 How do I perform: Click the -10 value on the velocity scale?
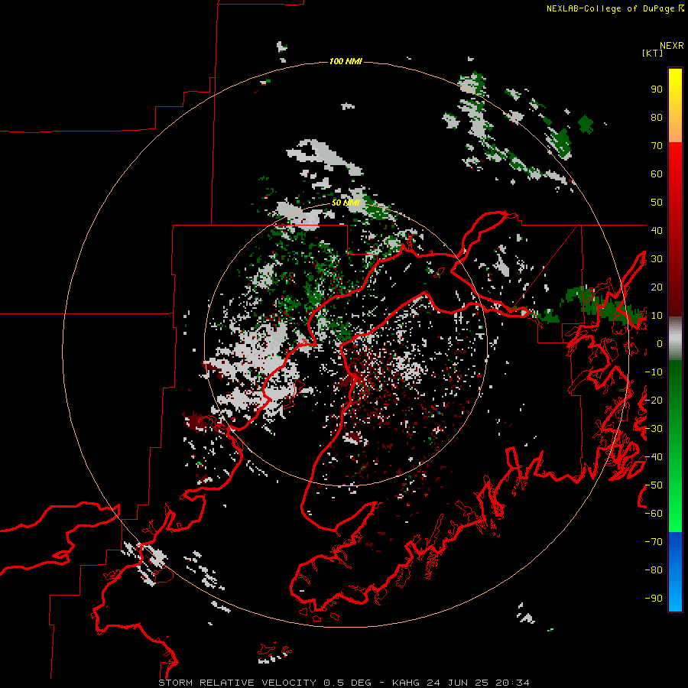coord(654,372)
